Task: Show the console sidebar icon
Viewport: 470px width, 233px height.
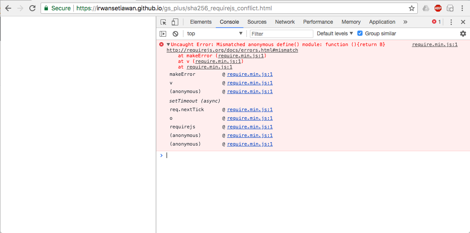Action: tap(163, 34)
